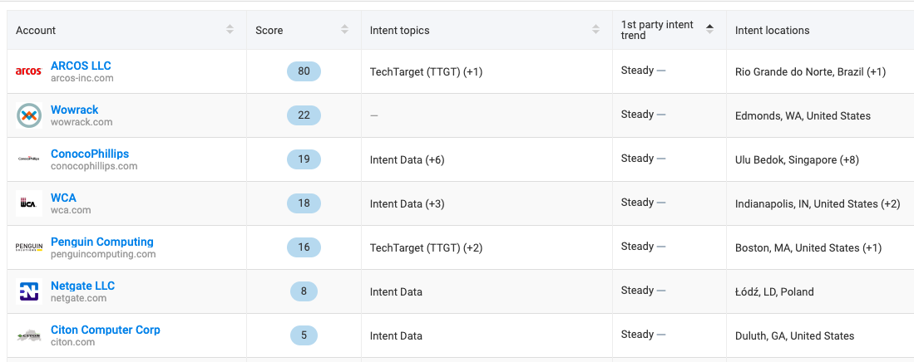Click the ConocoPhillips logo icon
Viewport: 914px width, 362px height.
(x=28, y=159)
